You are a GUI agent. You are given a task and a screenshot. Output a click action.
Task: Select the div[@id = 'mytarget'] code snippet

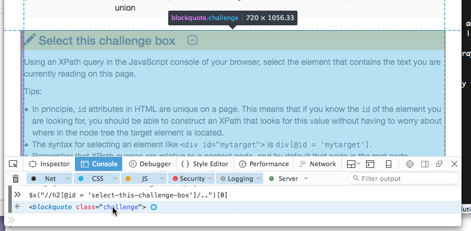[323, 145]
